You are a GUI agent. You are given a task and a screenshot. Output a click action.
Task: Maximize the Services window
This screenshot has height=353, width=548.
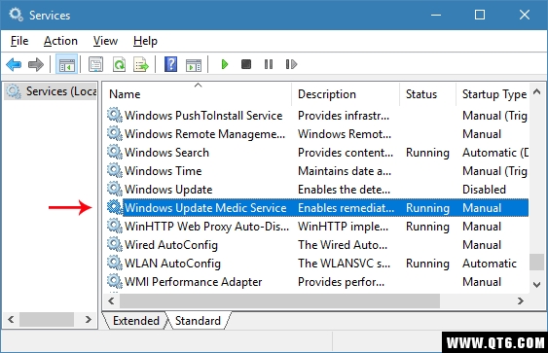point(480,15)
